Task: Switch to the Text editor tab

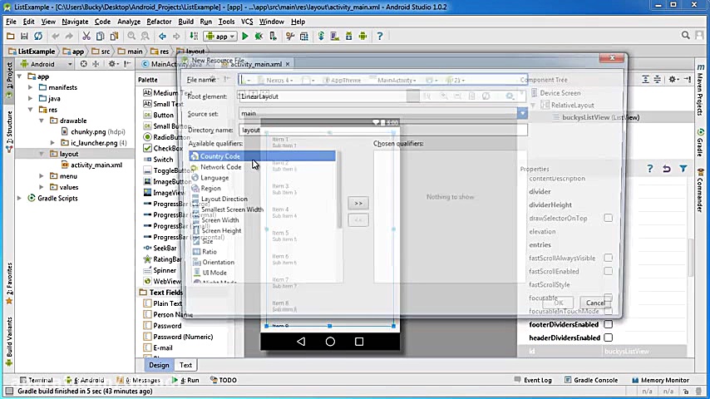Action: (185, 365)
